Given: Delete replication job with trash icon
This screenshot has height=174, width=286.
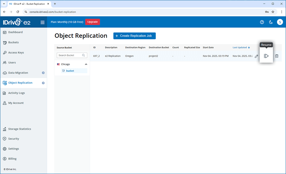Looking at the screenshot, I should click(276, 56).
